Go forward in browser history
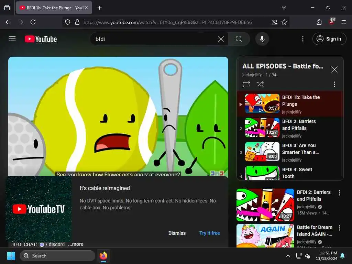 tap(21, 22)
